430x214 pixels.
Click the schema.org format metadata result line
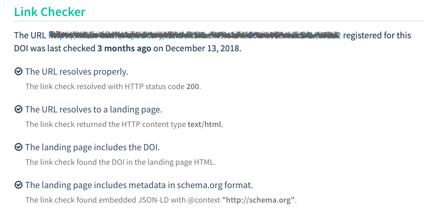(x=139, y=185)
